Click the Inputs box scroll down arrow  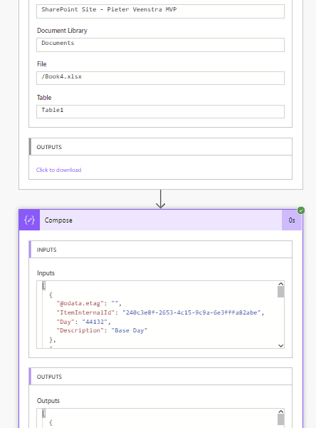[281, 345]
